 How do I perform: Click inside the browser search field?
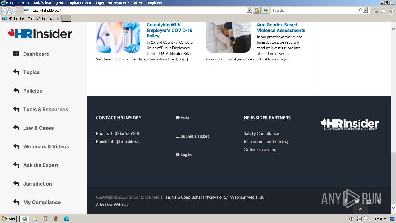click(x=314, y=10)
